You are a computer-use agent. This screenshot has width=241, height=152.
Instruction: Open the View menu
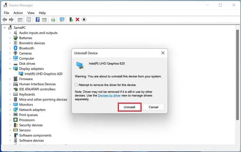31,13
